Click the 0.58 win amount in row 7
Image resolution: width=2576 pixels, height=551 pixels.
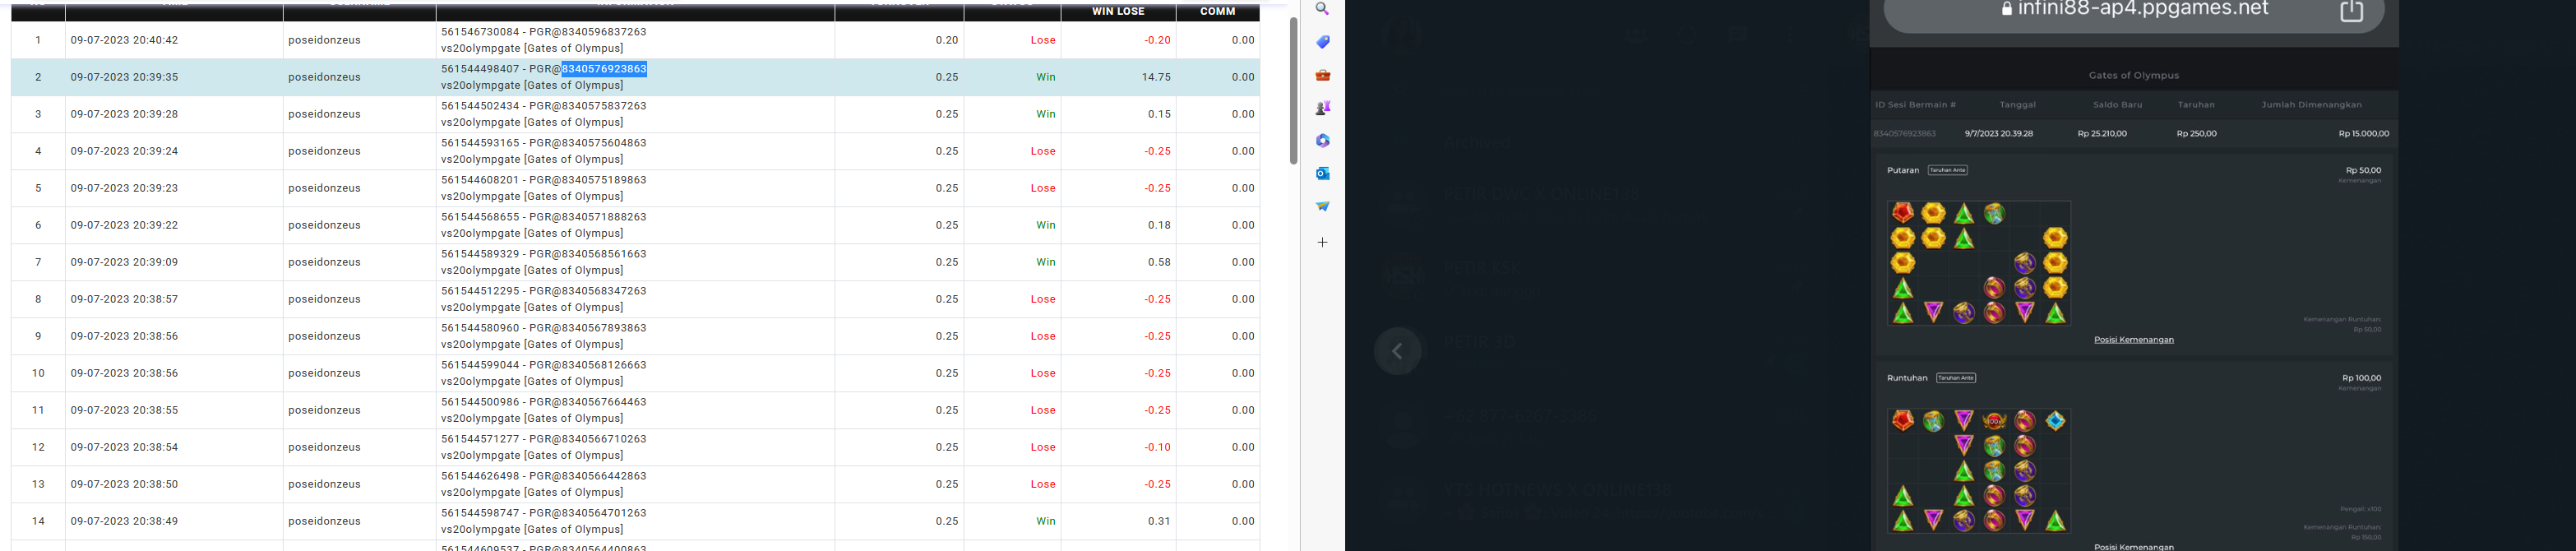click(x=1159, y=262)
